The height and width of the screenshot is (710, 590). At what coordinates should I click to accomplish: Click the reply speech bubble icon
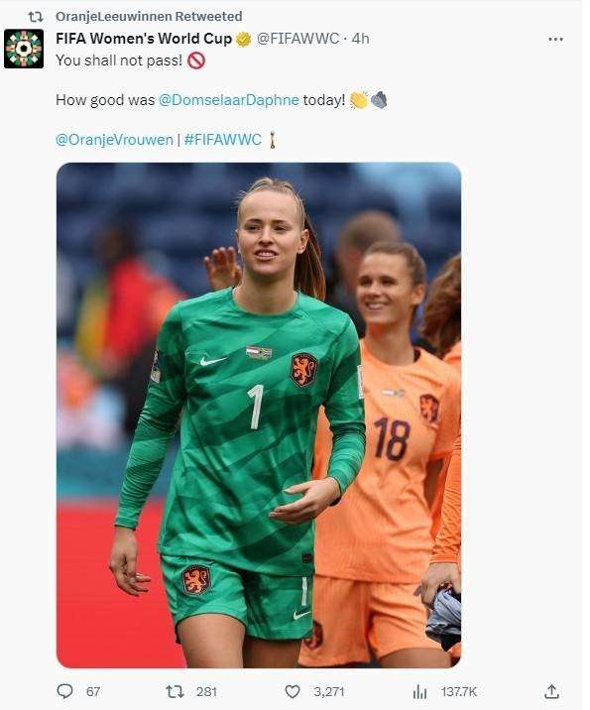[64, 691]
